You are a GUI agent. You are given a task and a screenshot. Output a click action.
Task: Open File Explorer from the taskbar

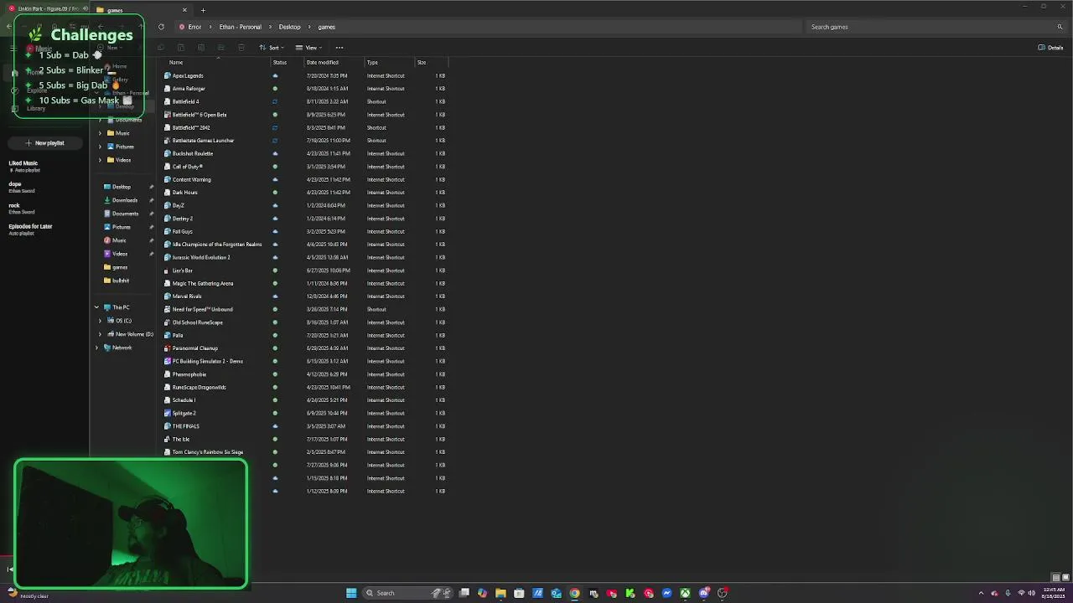(500, 593)
